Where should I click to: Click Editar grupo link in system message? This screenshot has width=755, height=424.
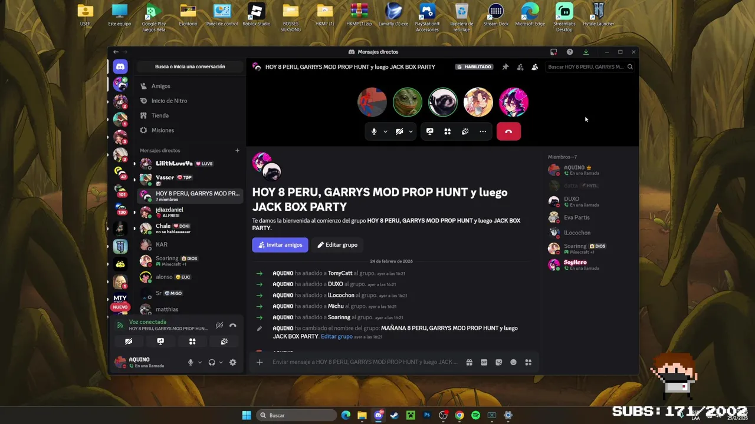click(336, 336)
